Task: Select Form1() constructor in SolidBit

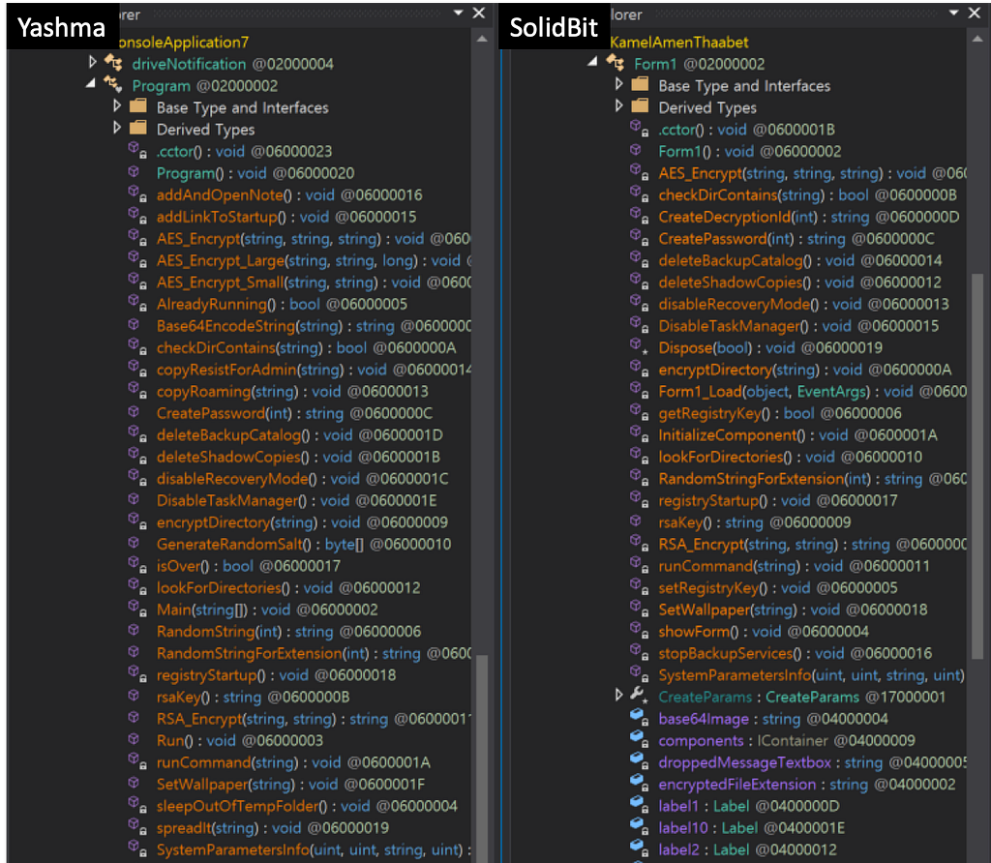Action: 750,152
